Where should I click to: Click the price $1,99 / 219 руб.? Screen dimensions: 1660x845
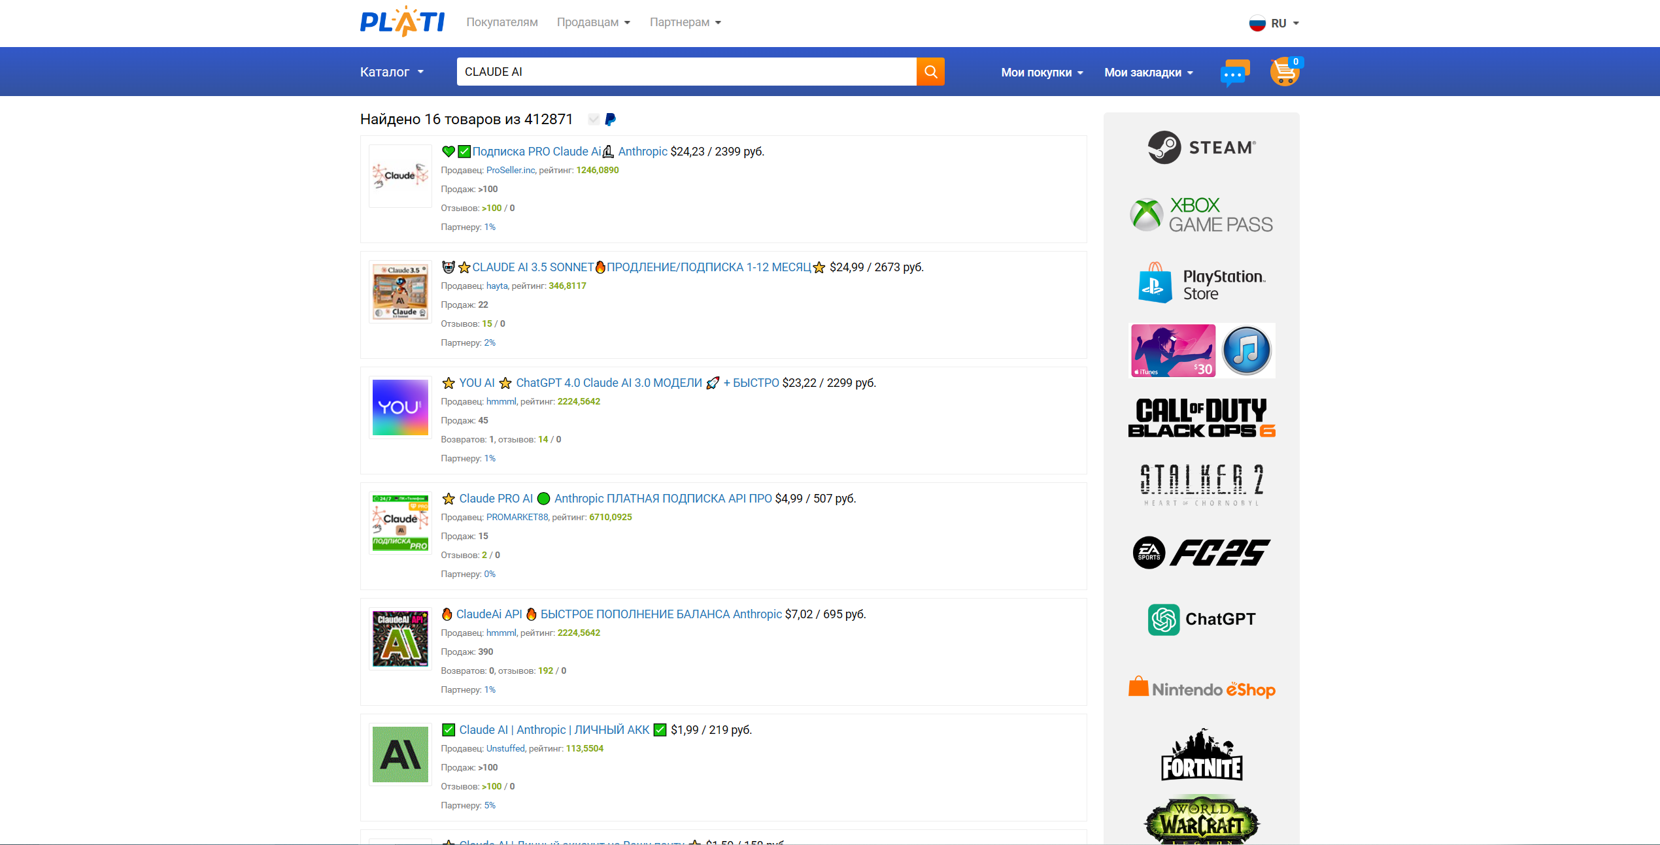point(711,730)
